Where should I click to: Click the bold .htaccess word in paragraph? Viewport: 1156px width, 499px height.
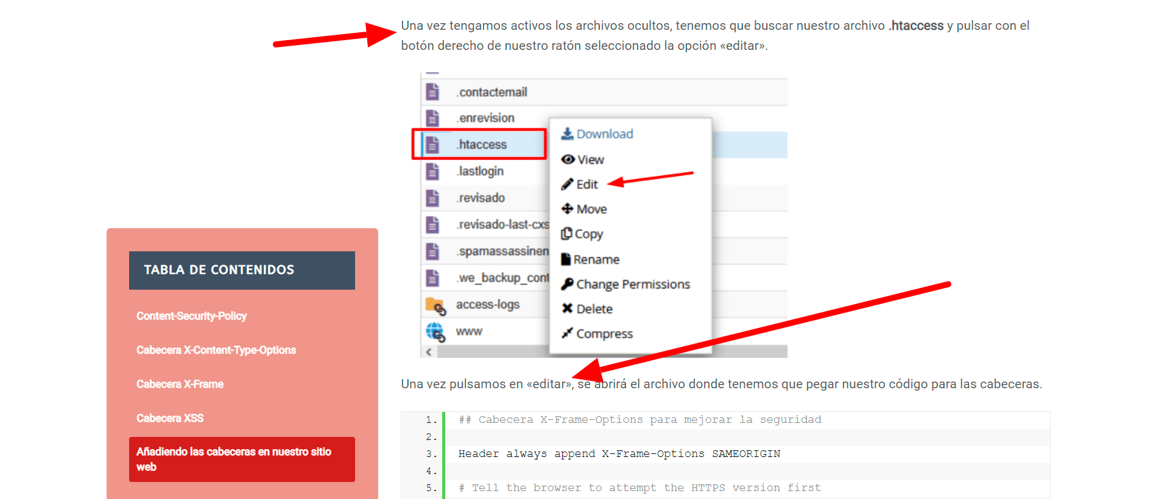pos(916,26)
